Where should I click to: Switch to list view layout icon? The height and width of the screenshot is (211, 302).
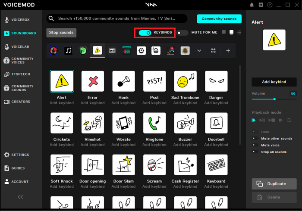pyautogui.click(x=239, y=32)
